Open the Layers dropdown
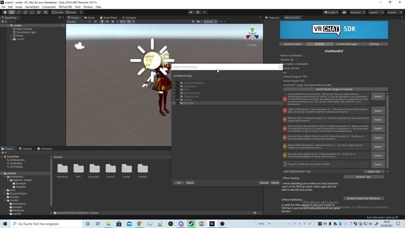405x228 pixels. pyautogui.click(x=375, y=13)
